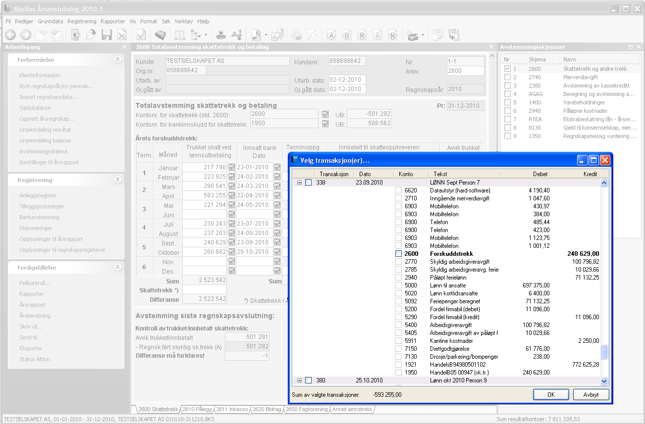Click dialog scrollbar down arrow

(604, 381)
